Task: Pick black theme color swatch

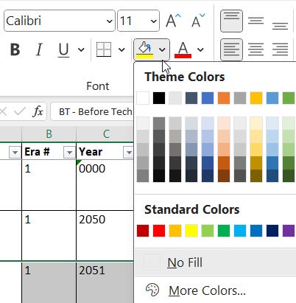Action: pos(159,98)
